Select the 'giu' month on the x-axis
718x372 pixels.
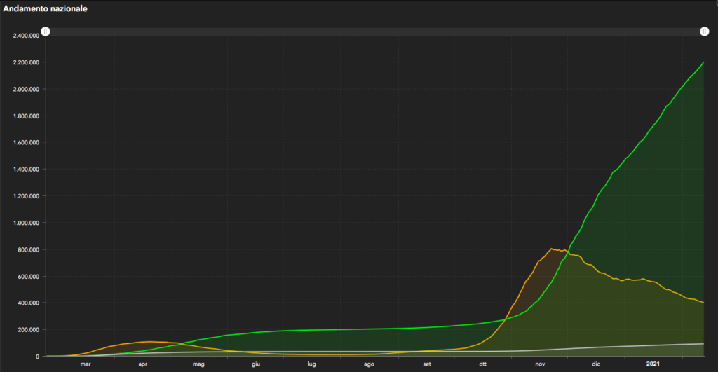(255, 364)
